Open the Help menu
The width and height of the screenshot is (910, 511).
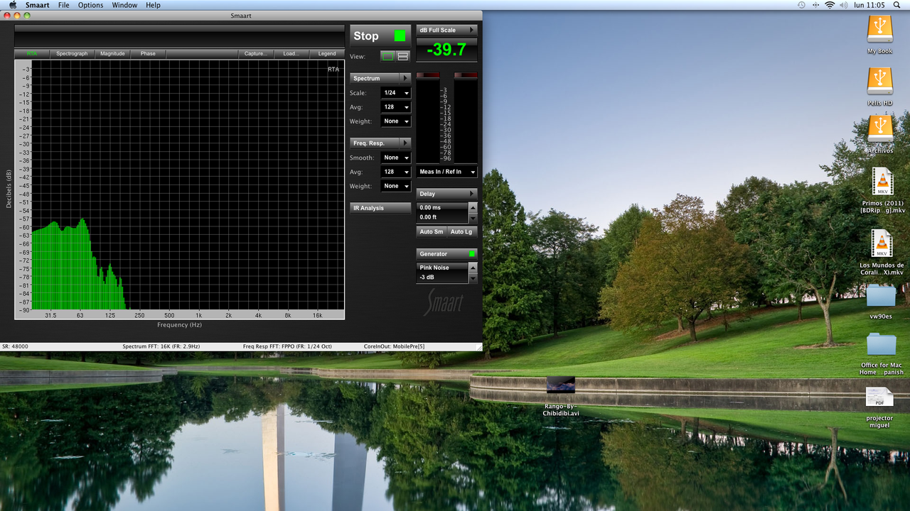pos(153,5)
